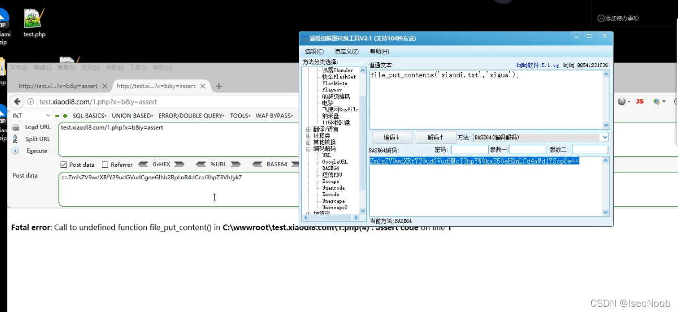Image resolution: width=678 pixels, height=312 pixels.
Task: Open TOOLS dropdown in HackBar
Action: click(240, 115)
